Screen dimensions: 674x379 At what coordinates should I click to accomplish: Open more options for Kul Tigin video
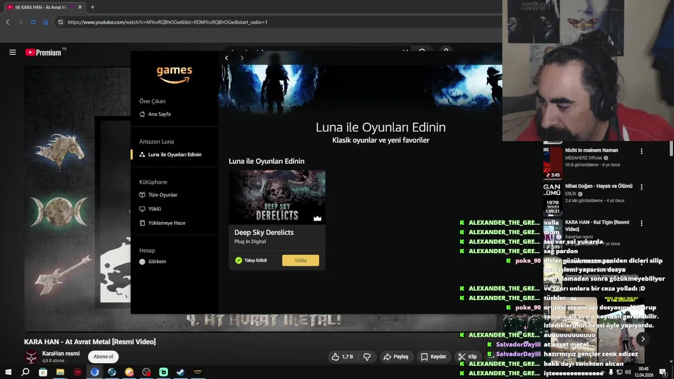tap(641, 223)
